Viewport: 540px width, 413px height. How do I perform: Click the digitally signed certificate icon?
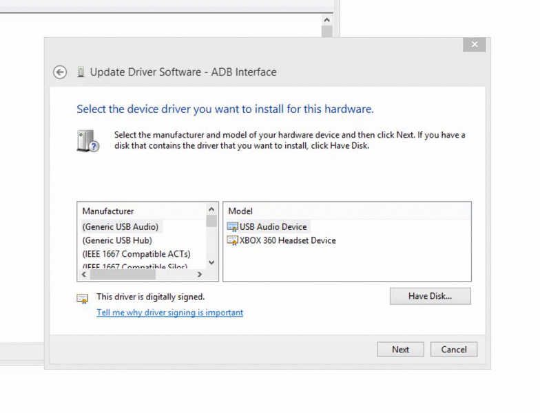pyautogui.click(x=83, y=299)
